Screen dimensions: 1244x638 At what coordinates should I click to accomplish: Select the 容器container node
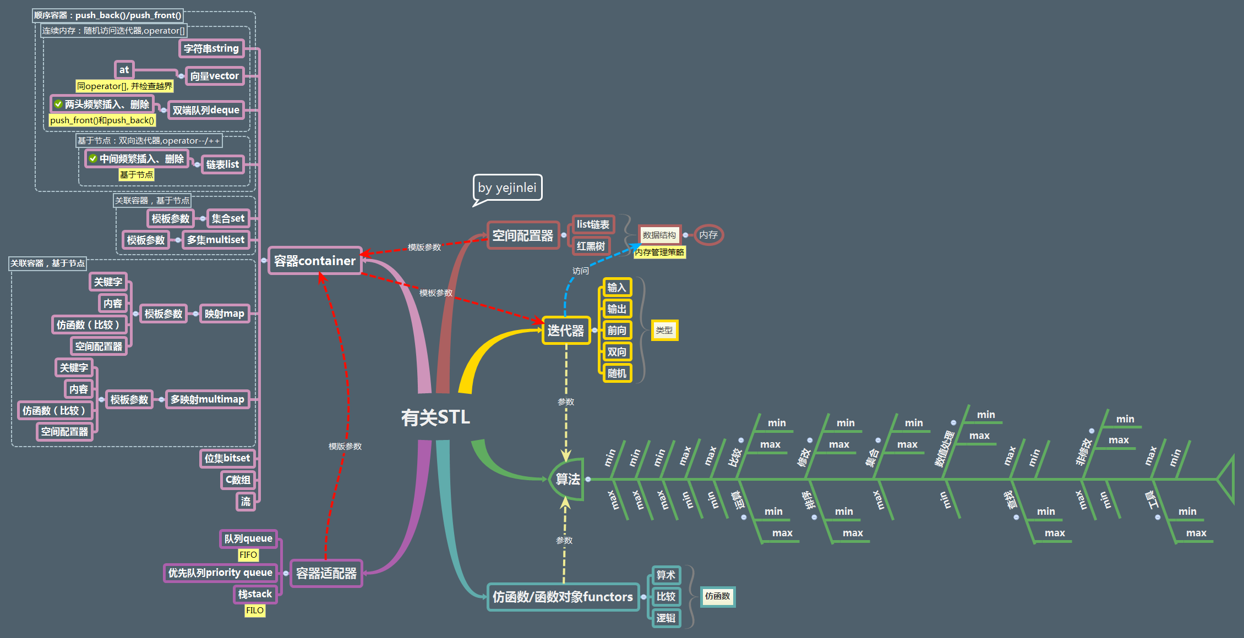tap(314, 261)
